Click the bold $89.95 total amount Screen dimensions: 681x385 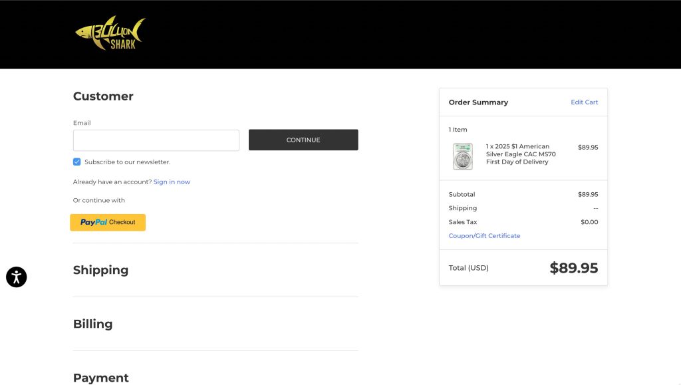pos(573,268)
